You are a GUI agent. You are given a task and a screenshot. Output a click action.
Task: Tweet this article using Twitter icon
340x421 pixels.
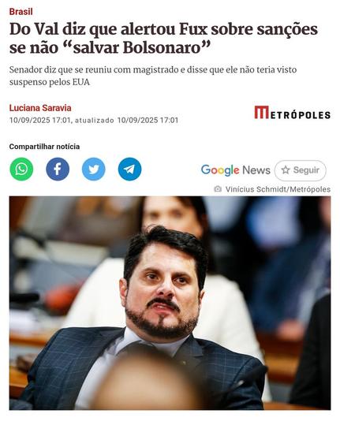tap(93, 170)
